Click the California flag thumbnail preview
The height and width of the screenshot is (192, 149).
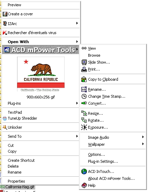[41, 74]
